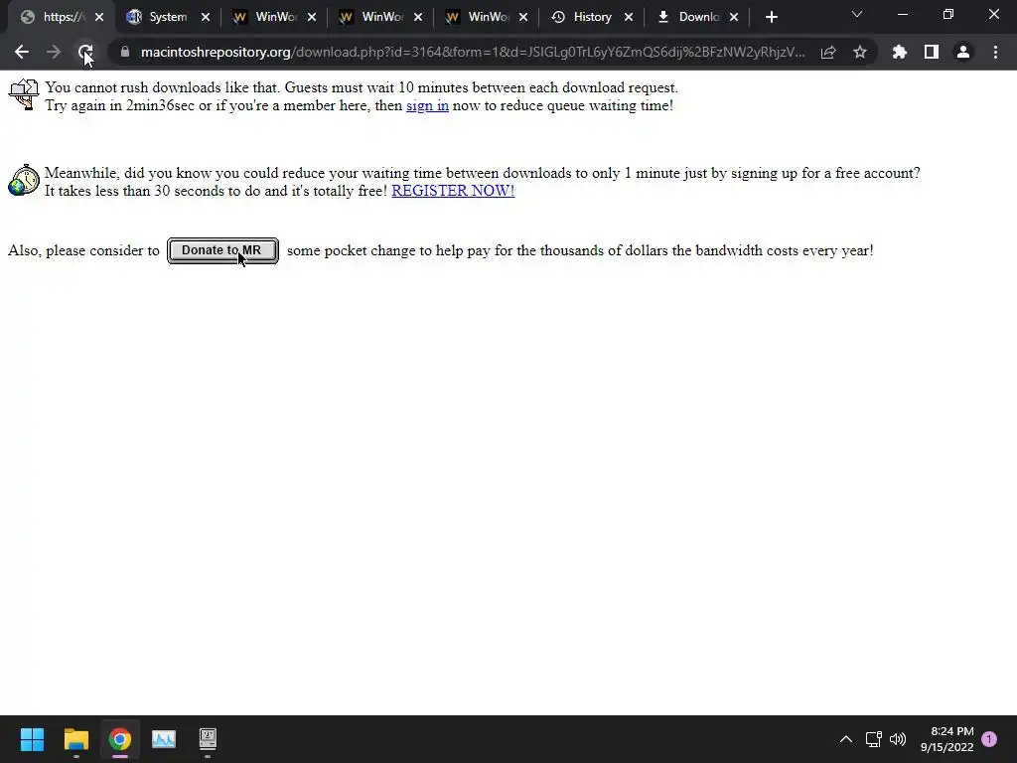Reload the current page
This screenshot has height=763, width=1017.
click(85, 52)
